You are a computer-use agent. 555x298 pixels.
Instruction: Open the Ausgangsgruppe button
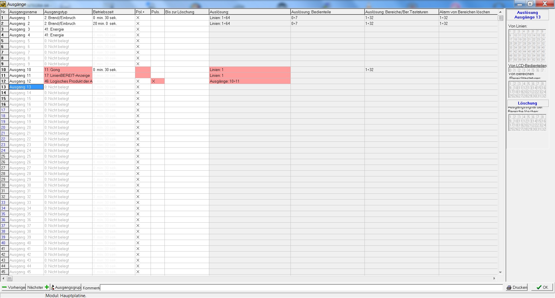click(66, 287)
